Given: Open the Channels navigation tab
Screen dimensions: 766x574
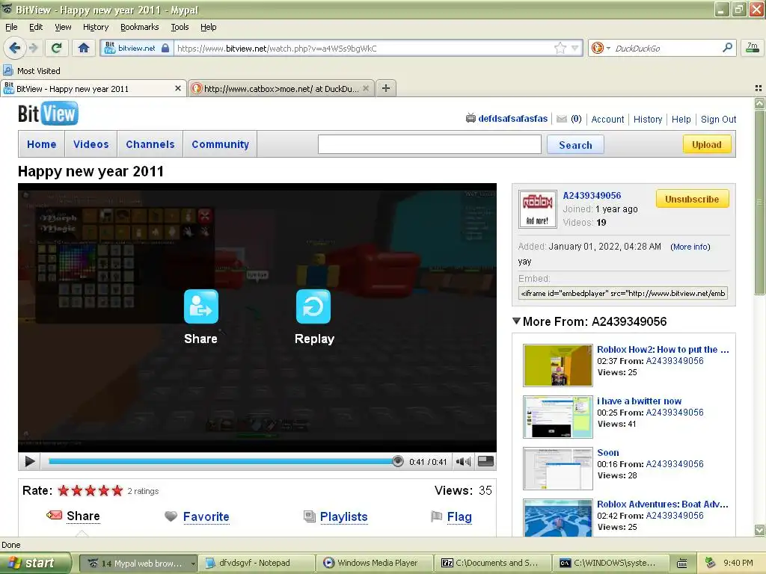Looking at the screenshot, I should 150,144.
